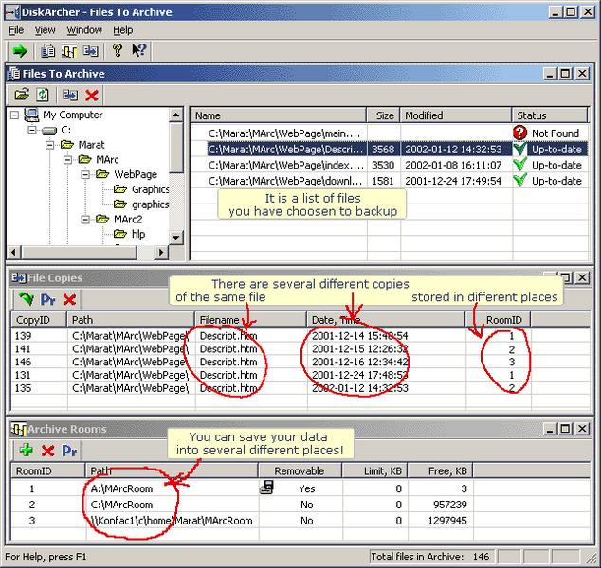Select copy row with CopyID 131
The height and width of the screenshot is (568, 601).
(300, 375)
